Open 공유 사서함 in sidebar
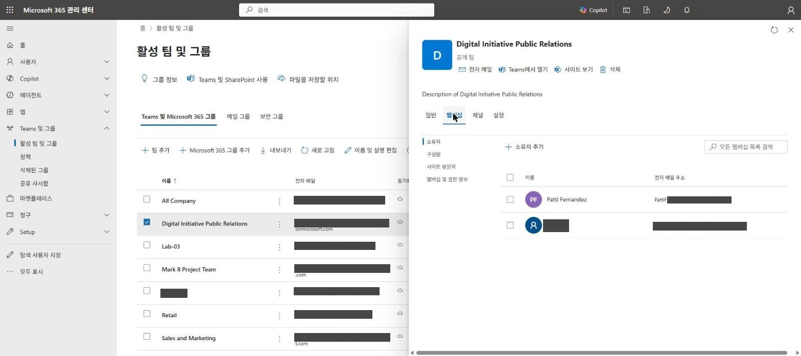 [34, 183]
